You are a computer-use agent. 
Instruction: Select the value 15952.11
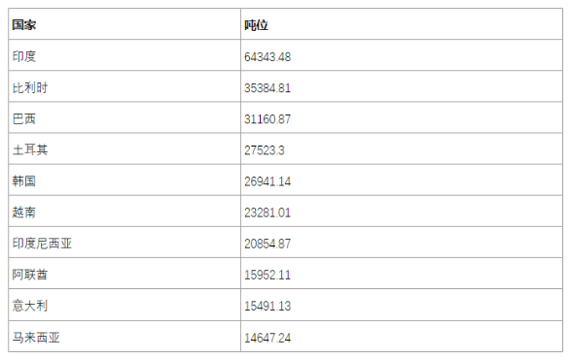tap(268, 276)
